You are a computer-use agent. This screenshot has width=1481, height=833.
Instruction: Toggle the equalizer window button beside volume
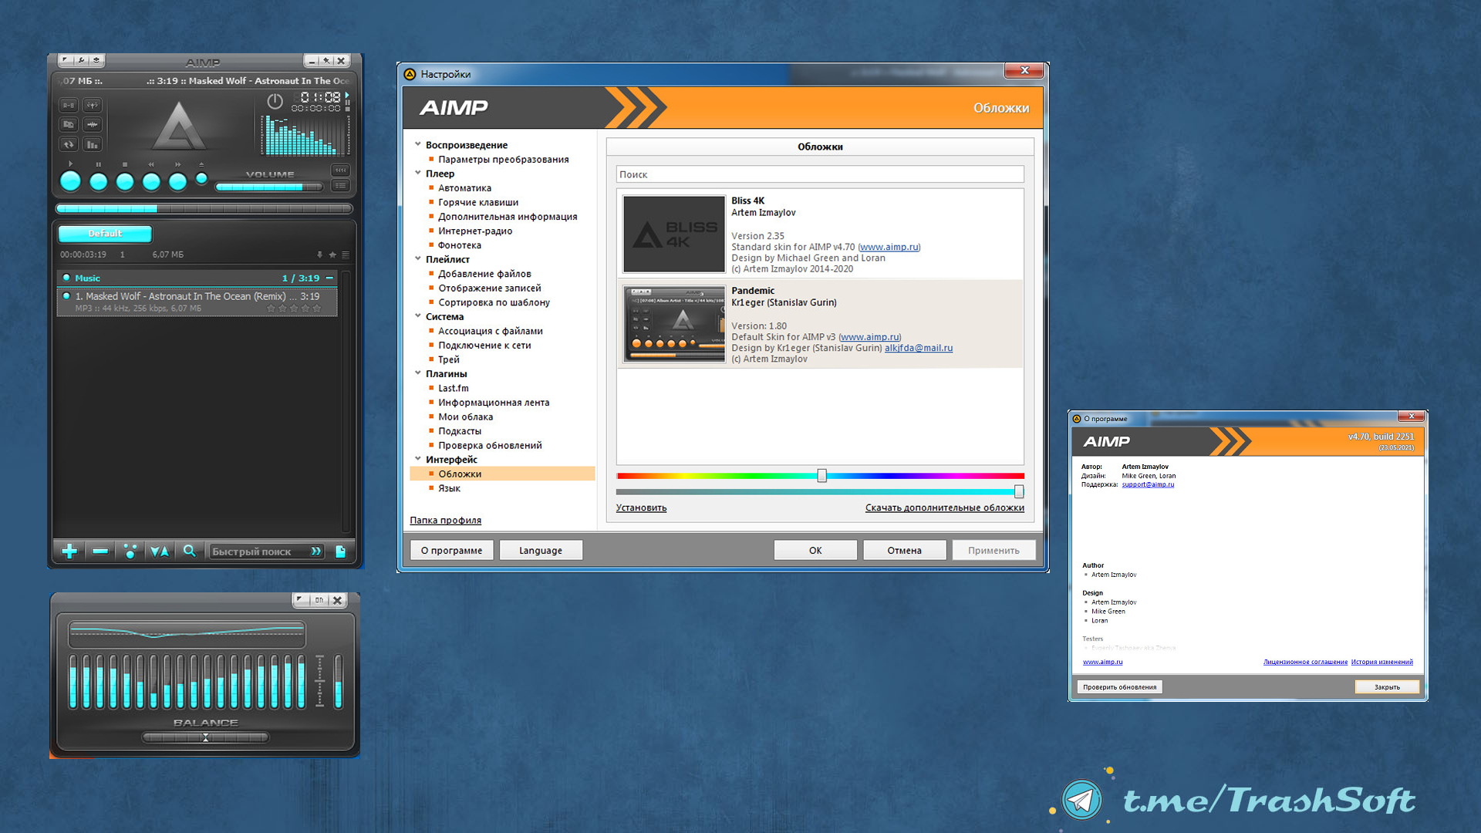click(x=340, y=170)
